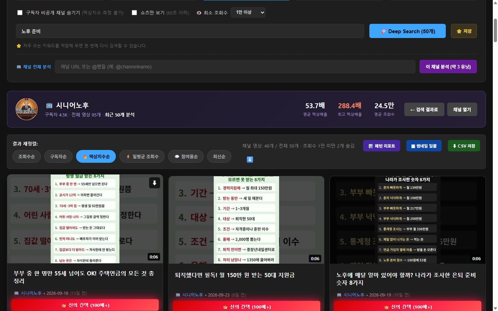Image resolution: width=498 pixels, height=311 pixels.
Task: Click the blue down-arrow icon below sort chips
Action: coord(250,159)
